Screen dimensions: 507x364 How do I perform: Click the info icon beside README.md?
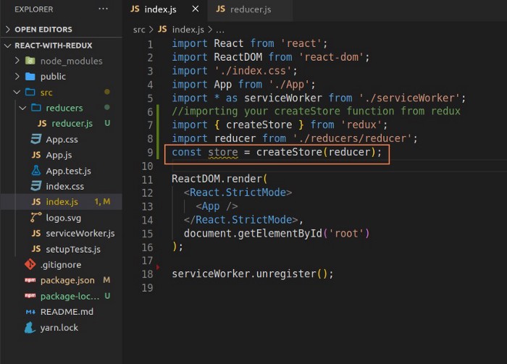coord(30,312)
